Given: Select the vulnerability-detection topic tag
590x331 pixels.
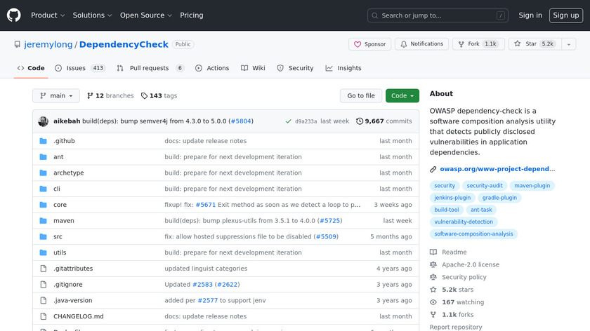Looking at the screenshot, I should pyautogui.click(x=464, y=222).
